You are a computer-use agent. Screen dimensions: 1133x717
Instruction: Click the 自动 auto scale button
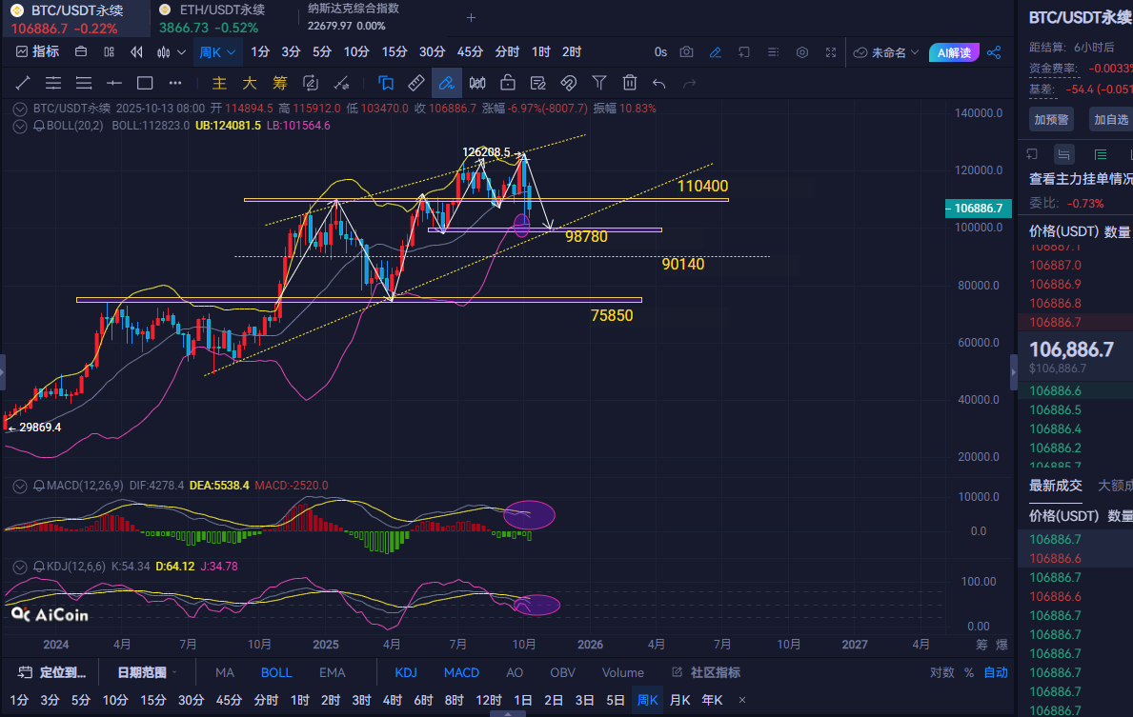point(996,672)
